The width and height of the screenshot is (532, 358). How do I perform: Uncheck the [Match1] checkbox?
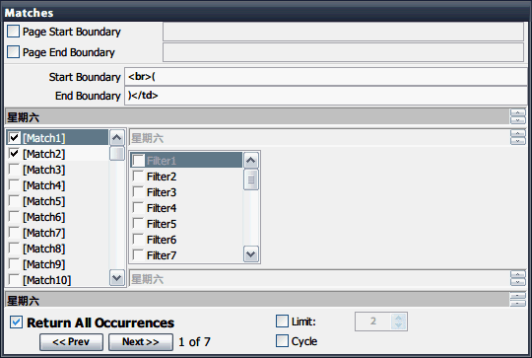14,137
